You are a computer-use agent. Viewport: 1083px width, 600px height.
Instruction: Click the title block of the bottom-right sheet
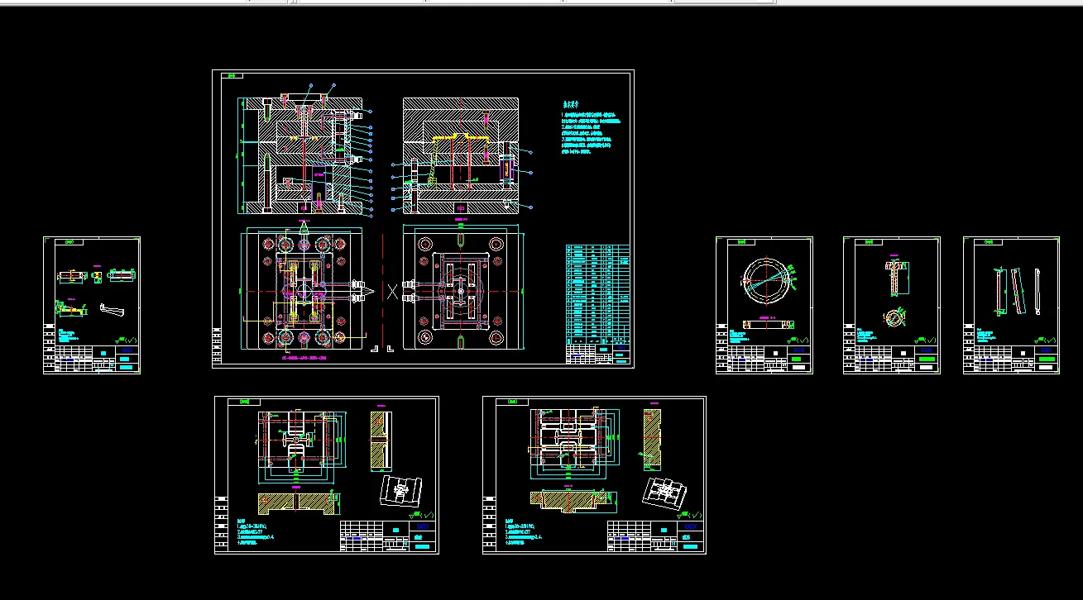655,536
